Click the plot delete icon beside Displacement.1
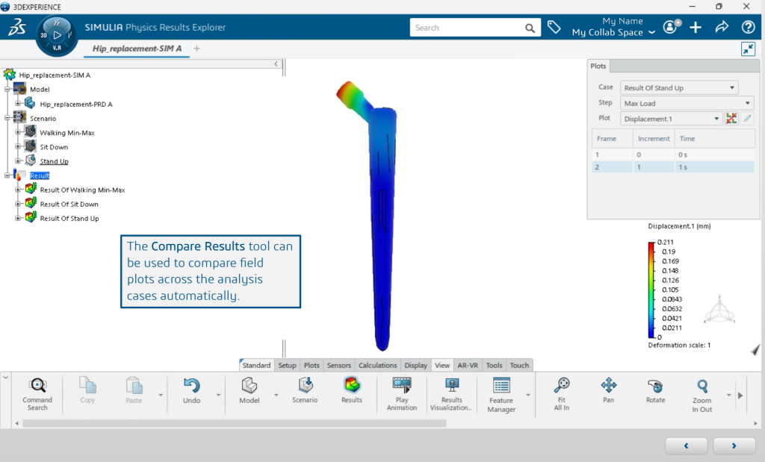 pyautogui.click(x=731, y=119)
